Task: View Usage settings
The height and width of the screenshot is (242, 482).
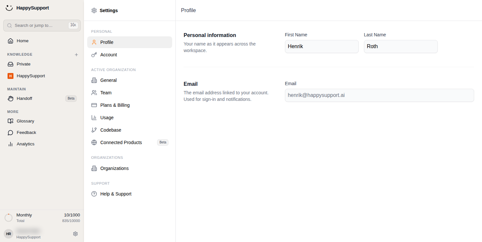Action: (130, 118)
